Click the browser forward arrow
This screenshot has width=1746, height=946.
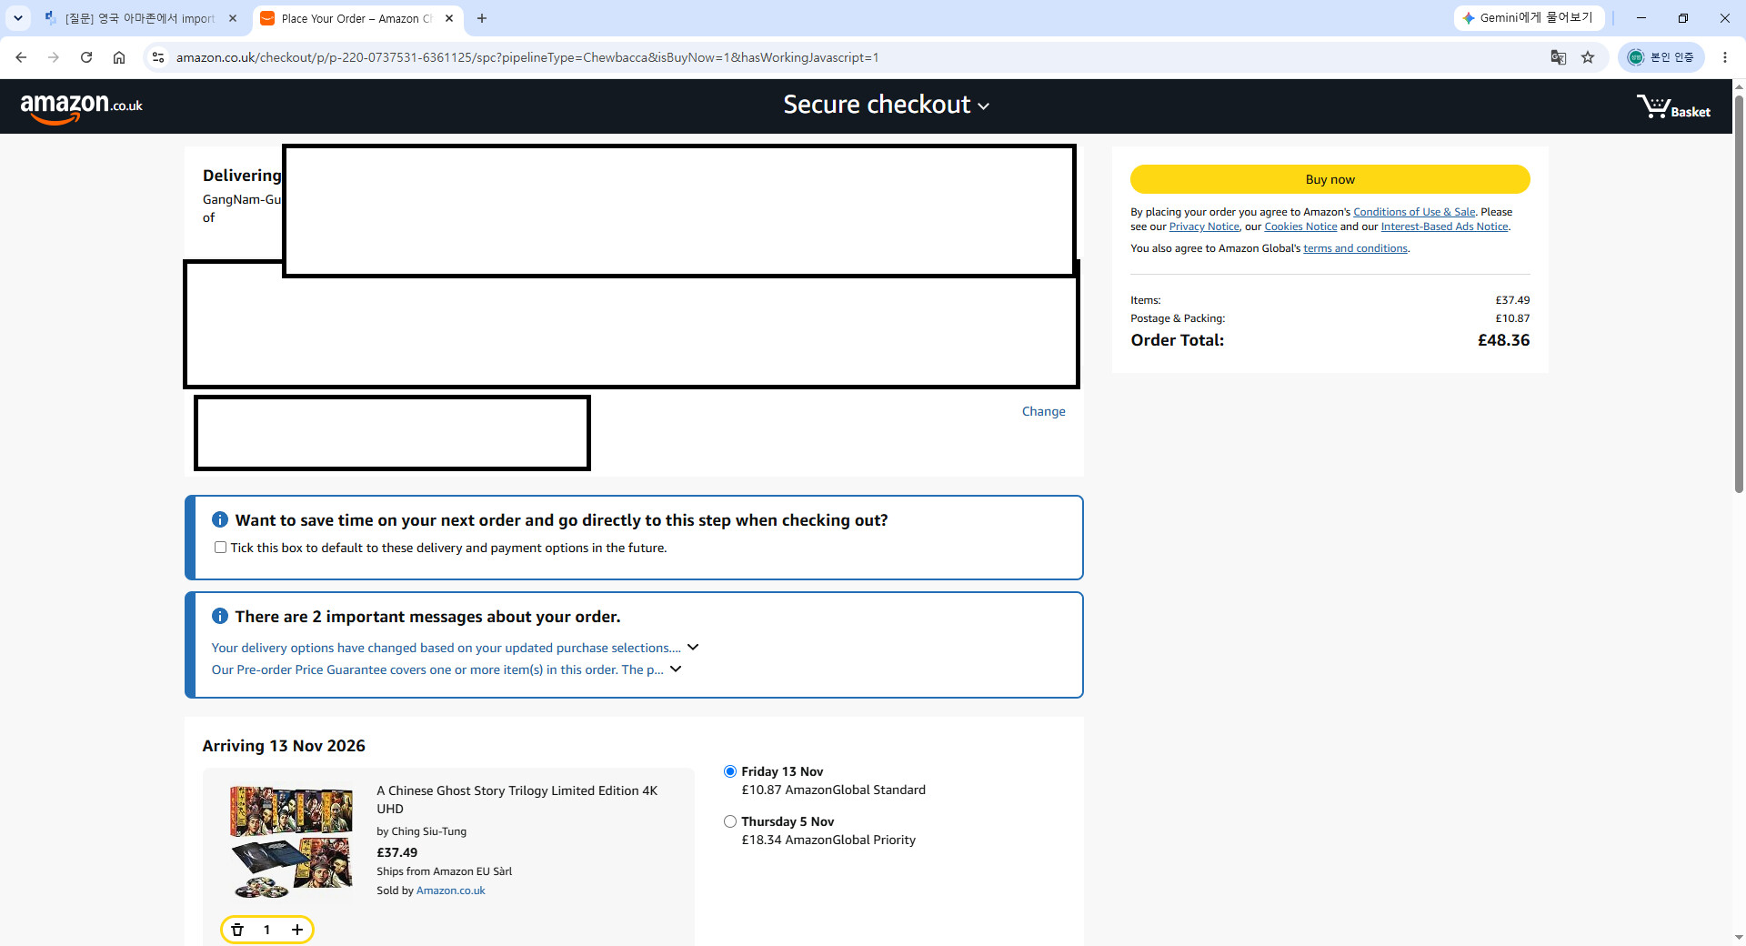tap(54, 57)
